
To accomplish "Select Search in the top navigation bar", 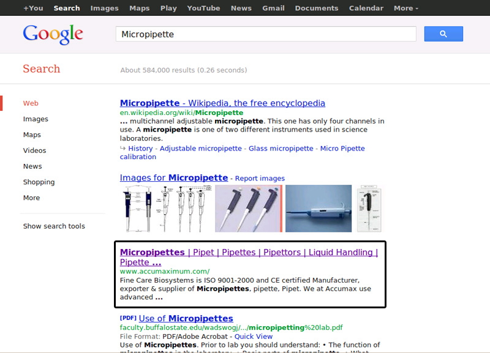I will (67, 8).
